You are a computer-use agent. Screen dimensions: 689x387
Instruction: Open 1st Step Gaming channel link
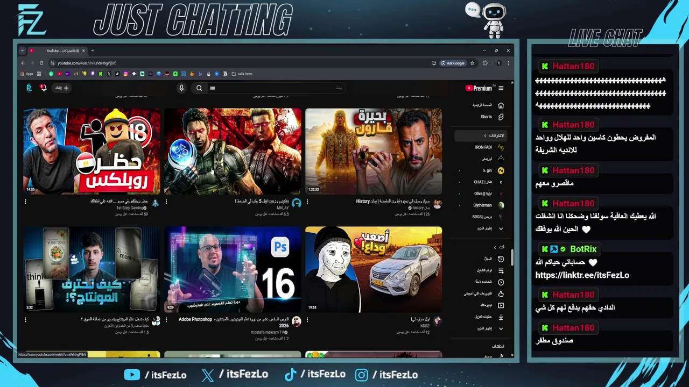click(x=131, y=207)
